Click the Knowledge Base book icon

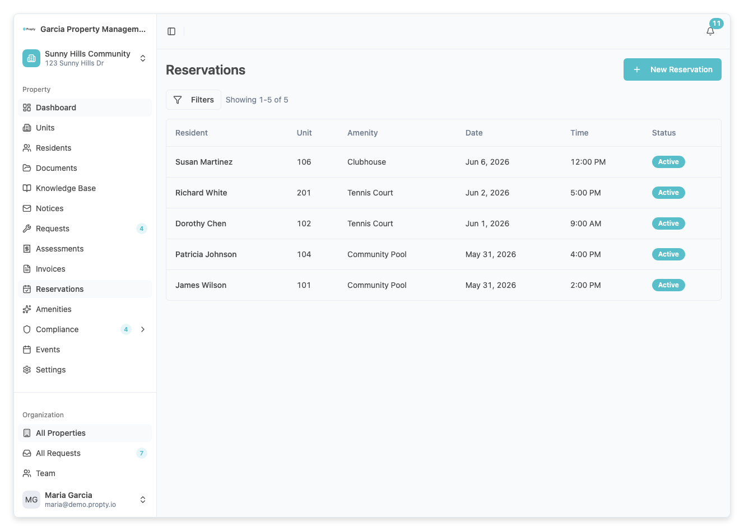[27, 188]
